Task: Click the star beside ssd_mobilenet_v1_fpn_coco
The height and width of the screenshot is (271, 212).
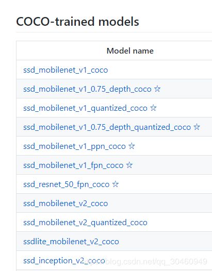Action: (129, 165)
